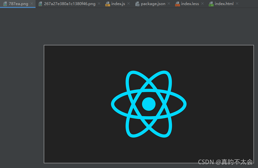This screenshot has height=168, width=258.
Task: Close the index.js tab
Action: point(129,3)
